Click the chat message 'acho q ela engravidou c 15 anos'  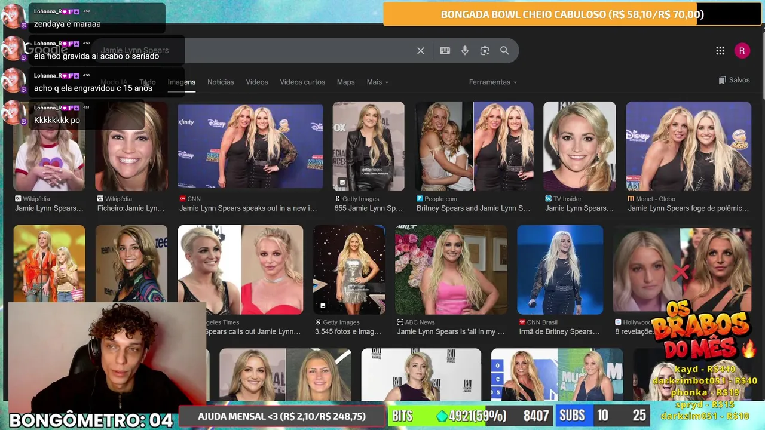pos(93,88)
